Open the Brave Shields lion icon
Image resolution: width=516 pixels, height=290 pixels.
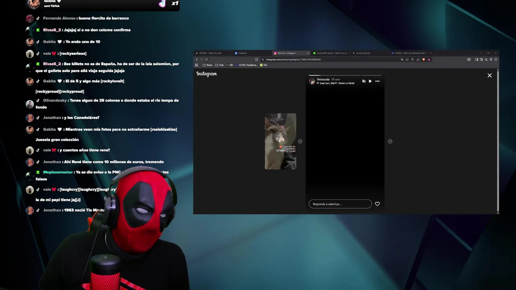(x=424, y=60)
